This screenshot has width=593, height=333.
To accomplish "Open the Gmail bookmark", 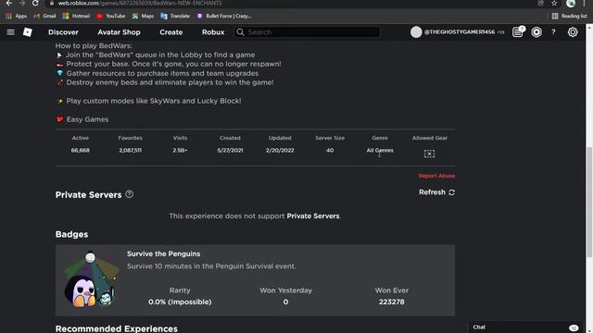I will coord(44,16).
